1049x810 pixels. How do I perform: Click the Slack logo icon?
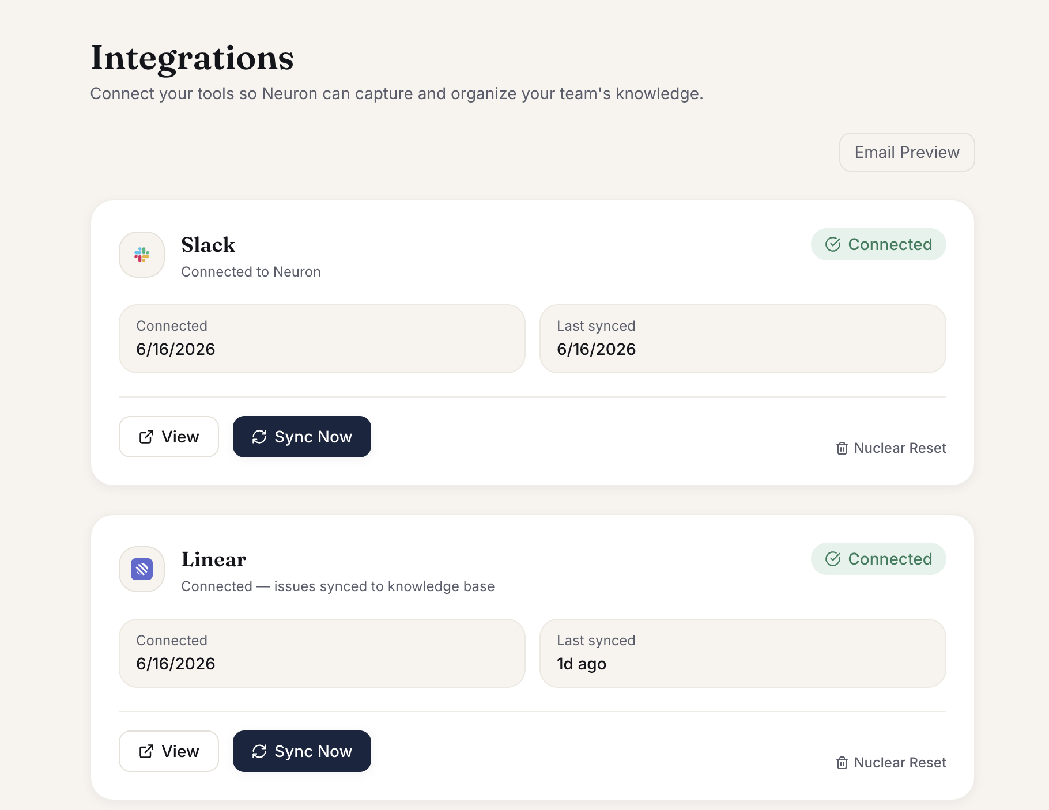142,255
